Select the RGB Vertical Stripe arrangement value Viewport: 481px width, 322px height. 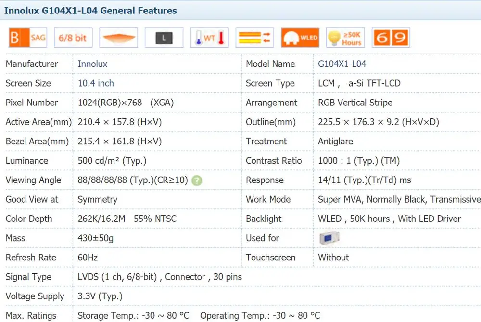click(355, 103)
